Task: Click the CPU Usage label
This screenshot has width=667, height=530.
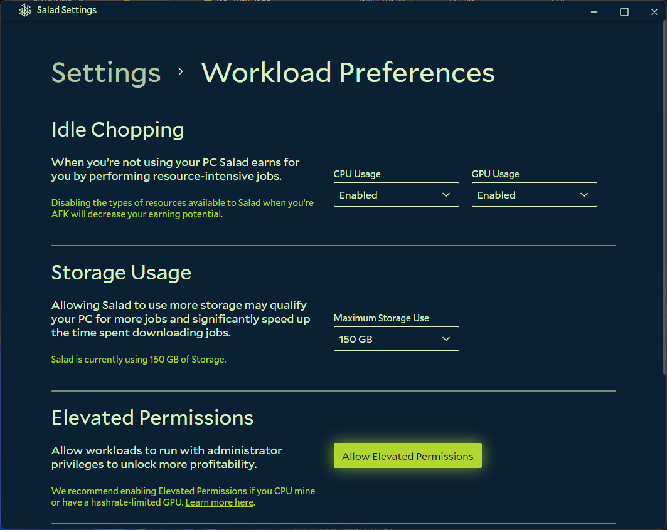Action: point(357,174)
